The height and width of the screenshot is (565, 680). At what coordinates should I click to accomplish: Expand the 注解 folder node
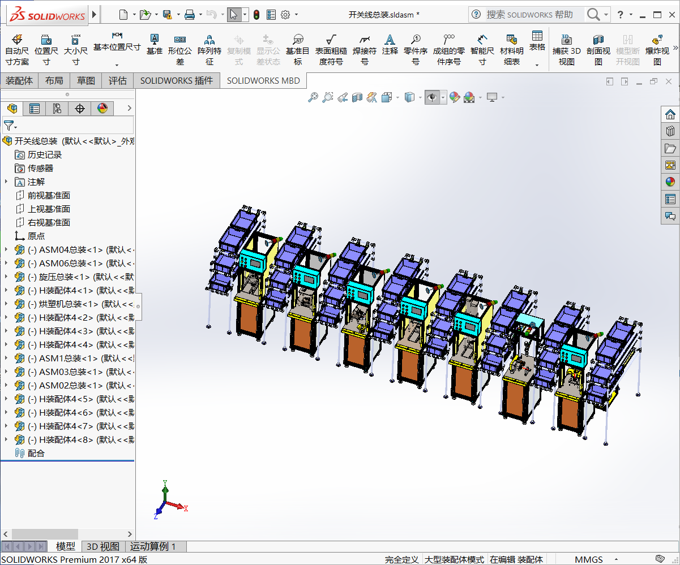(x=6, y=182)
